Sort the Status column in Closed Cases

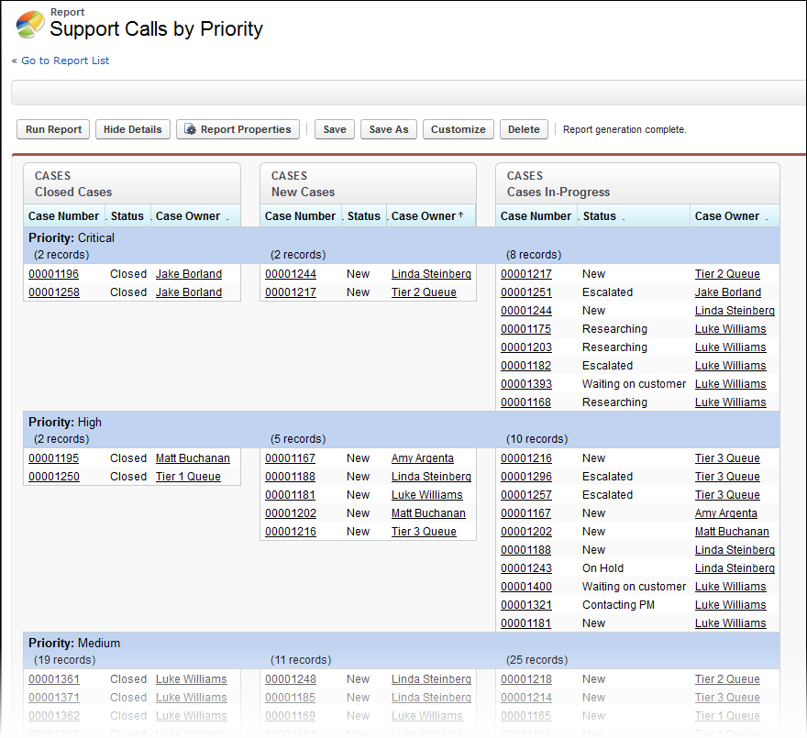pyautogui.click(x=127, y=215)
